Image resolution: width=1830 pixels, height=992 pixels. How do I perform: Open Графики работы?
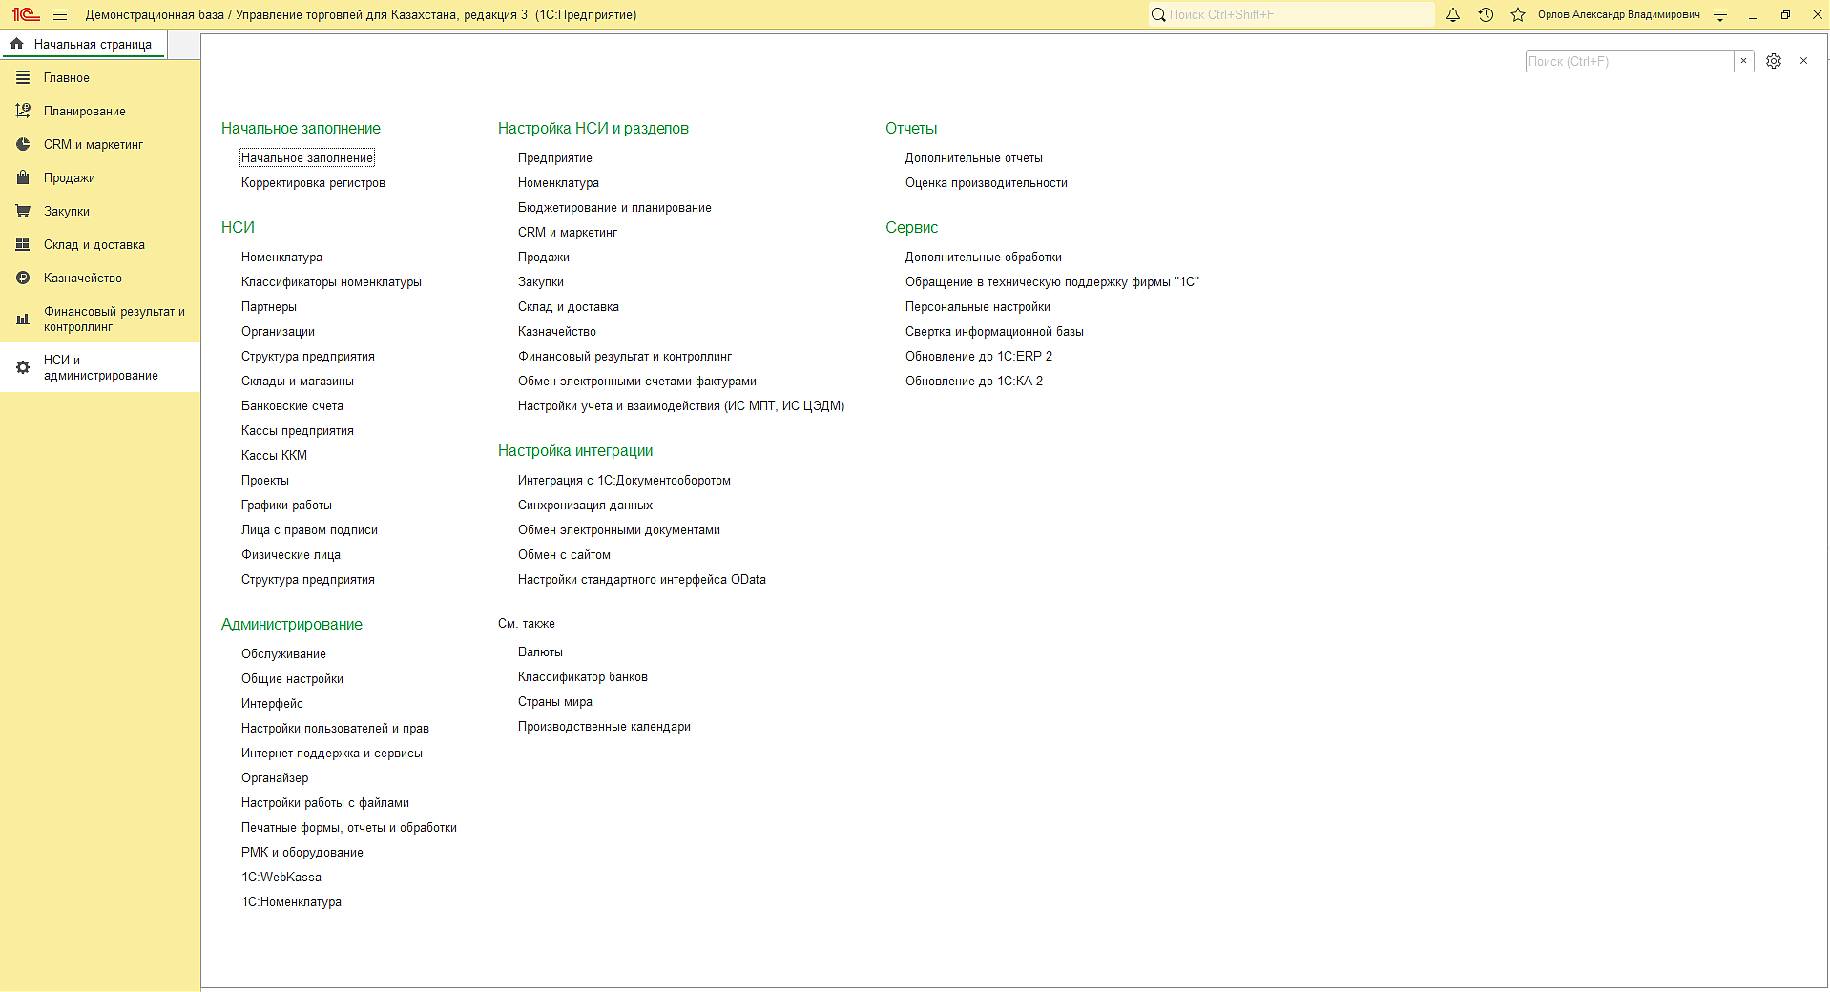click(x=286, y=505)
